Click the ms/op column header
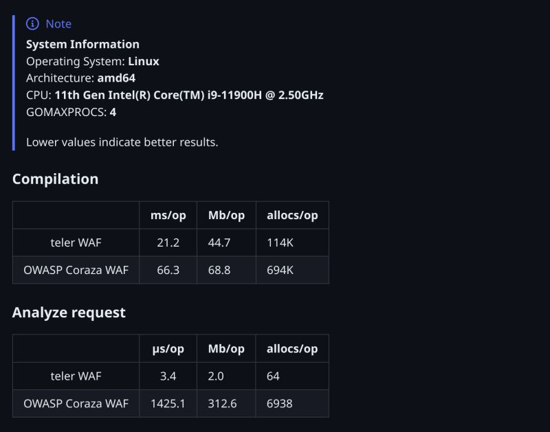 click(x=168, y=215)
